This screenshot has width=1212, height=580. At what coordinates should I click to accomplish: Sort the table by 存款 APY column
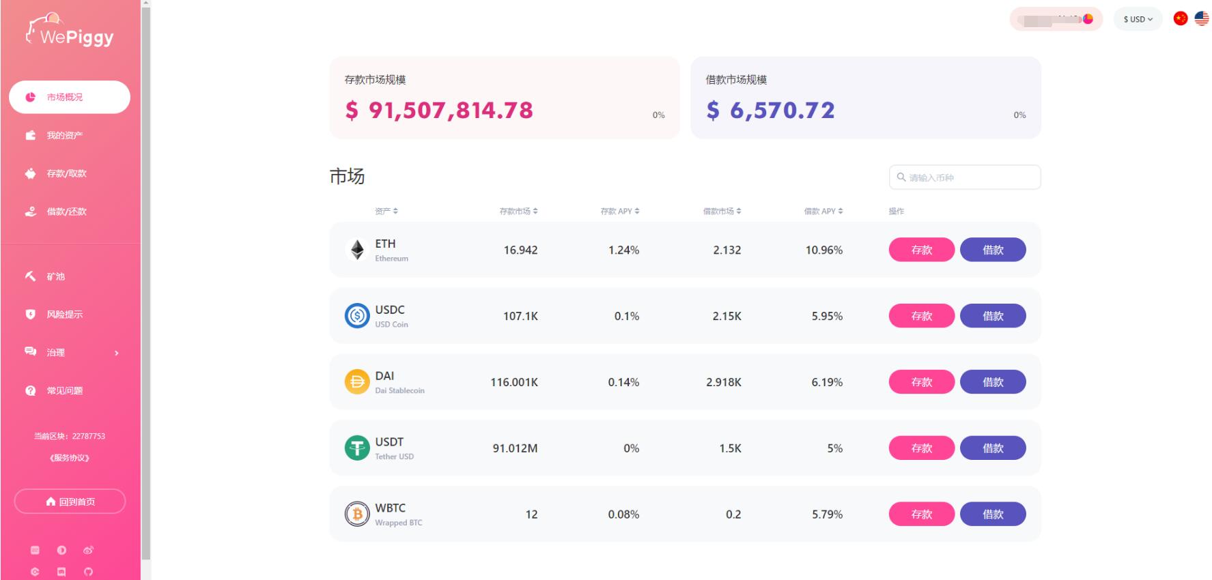pos(620,212)
